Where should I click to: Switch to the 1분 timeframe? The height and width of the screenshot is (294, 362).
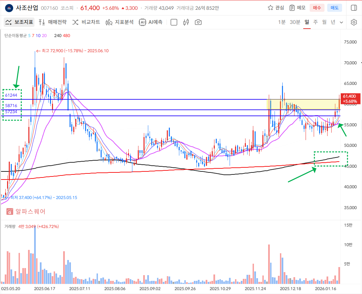coord(282,22)
